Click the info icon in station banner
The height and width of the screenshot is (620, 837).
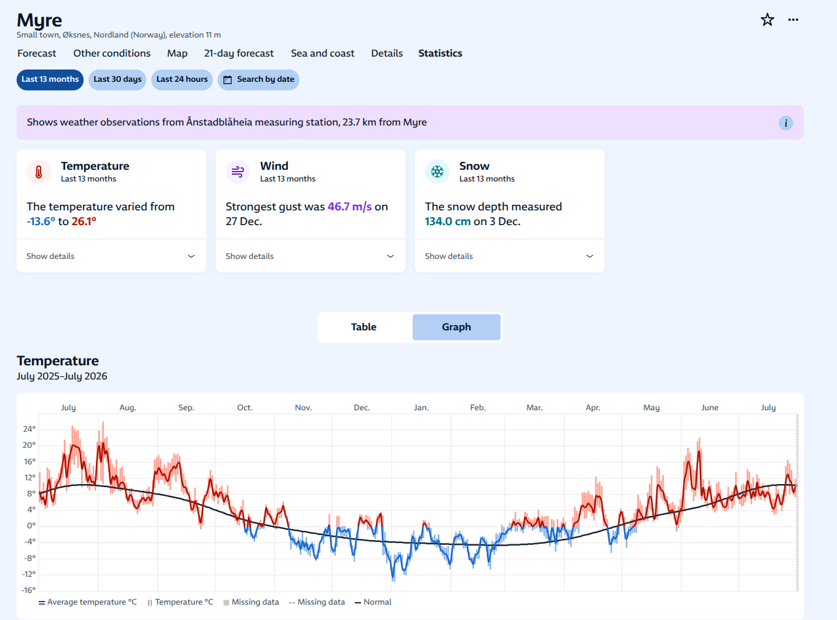point(786,123)
